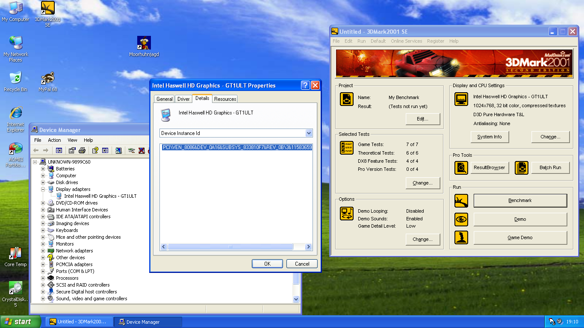Click the context help button in Properties title bar
This screenshot has width=584, height=328.
point(305,85)
